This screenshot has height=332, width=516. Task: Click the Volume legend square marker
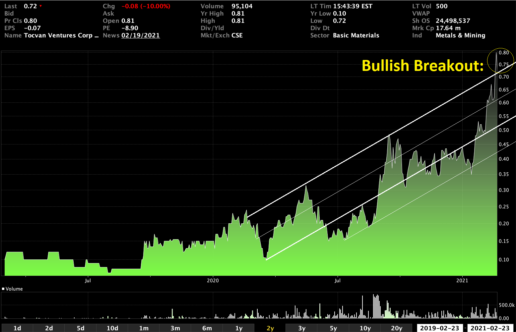click(3, 289)
